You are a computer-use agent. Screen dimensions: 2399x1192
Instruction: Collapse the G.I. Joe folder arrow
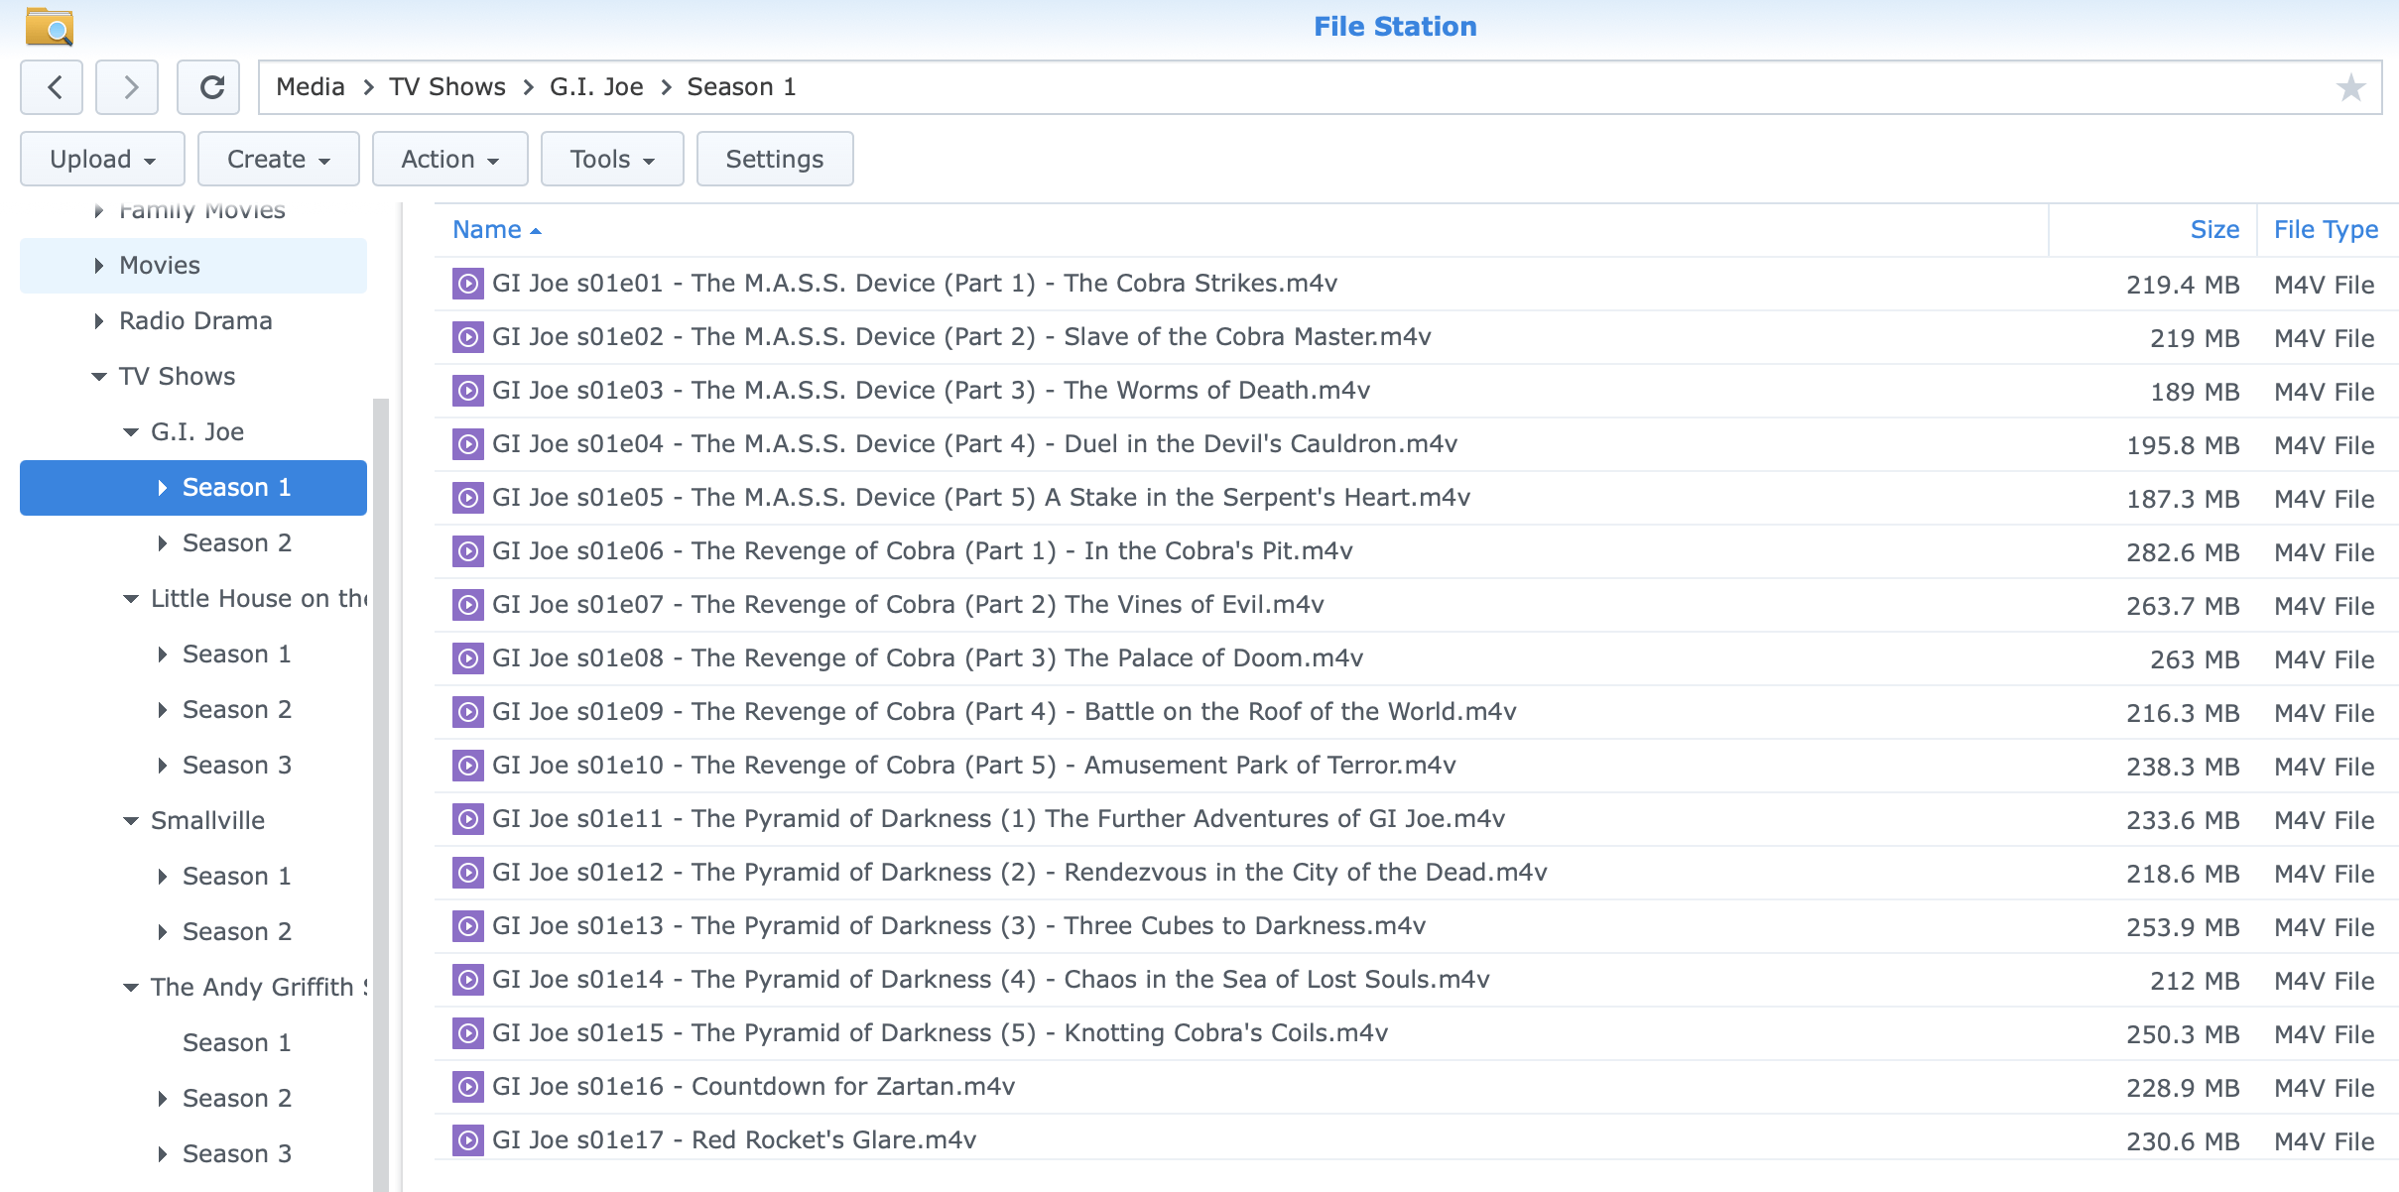click(x=130, y=432)
